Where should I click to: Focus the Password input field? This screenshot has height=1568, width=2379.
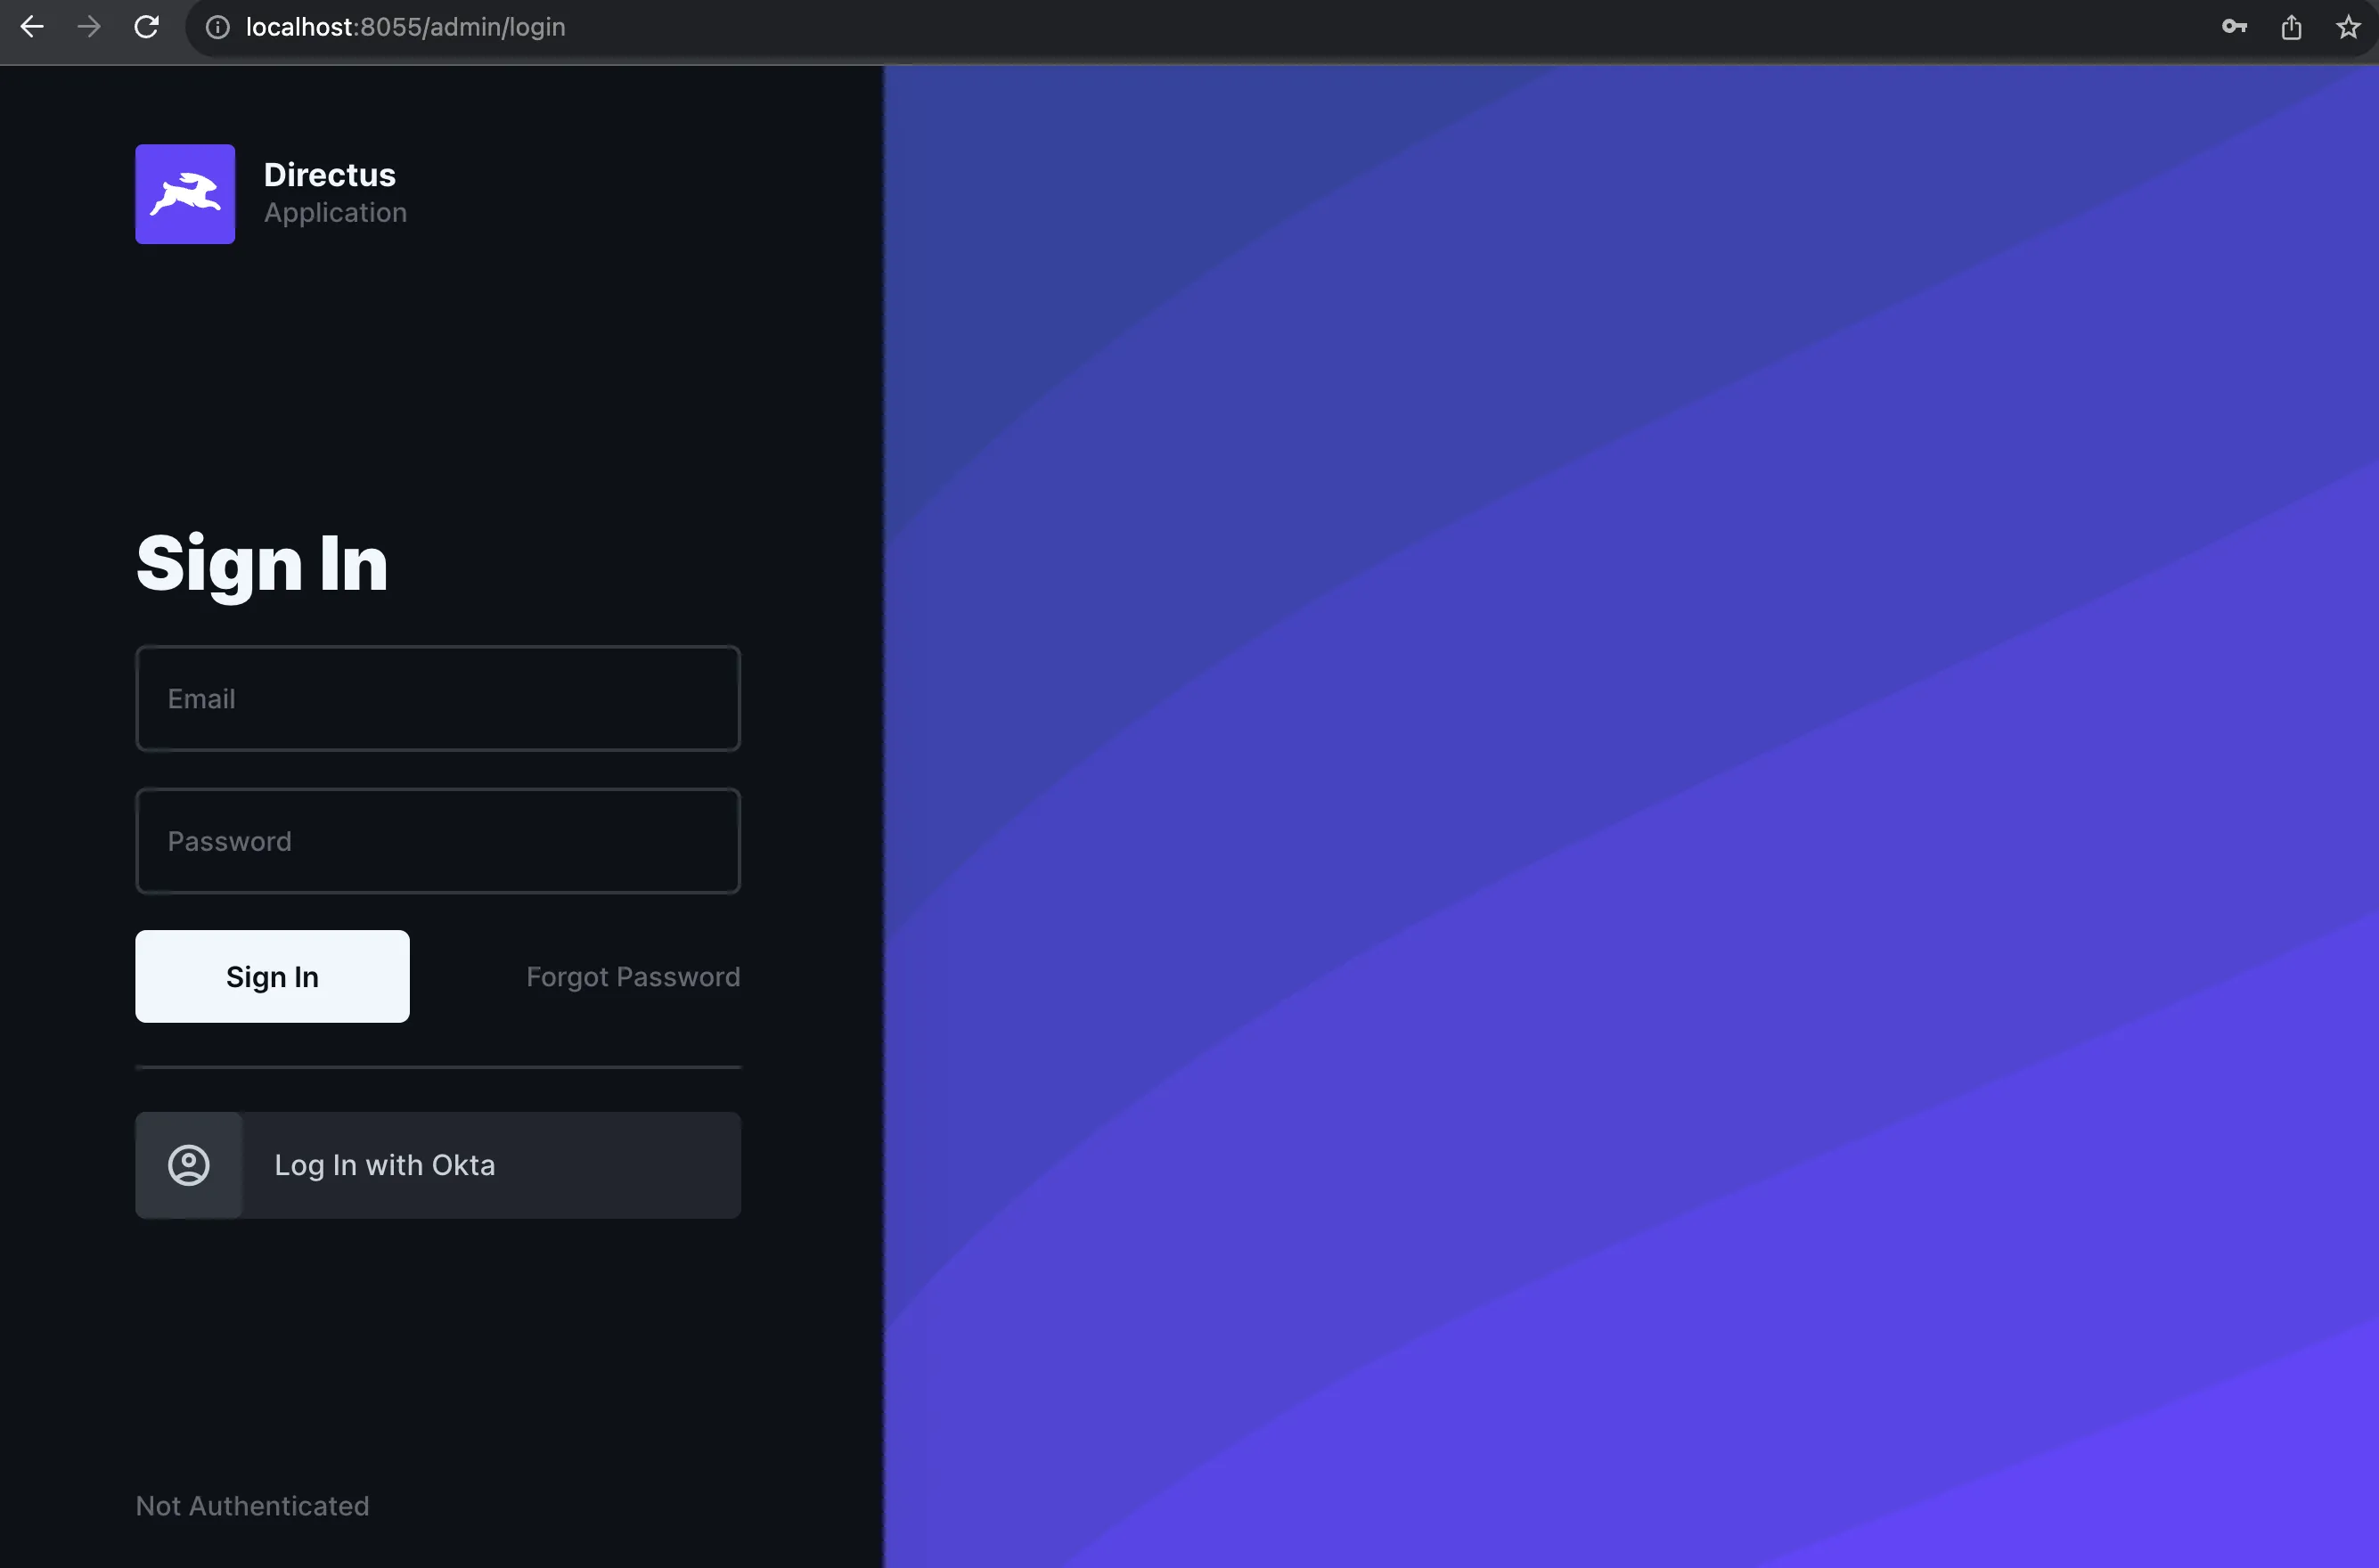click(x=438, y=841)
